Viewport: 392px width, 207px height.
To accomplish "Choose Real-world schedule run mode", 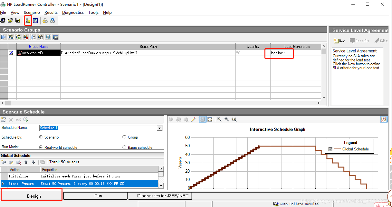I will [41, 147].
